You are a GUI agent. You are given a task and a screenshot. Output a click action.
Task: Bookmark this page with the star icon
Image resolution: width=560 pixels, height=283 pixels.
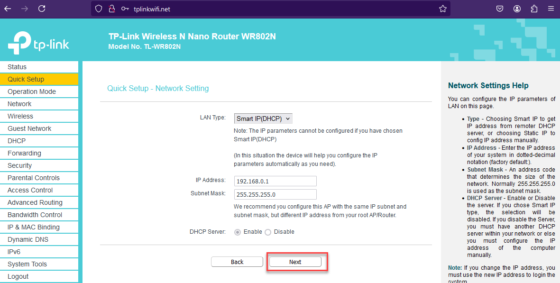[x=443, y=9]
